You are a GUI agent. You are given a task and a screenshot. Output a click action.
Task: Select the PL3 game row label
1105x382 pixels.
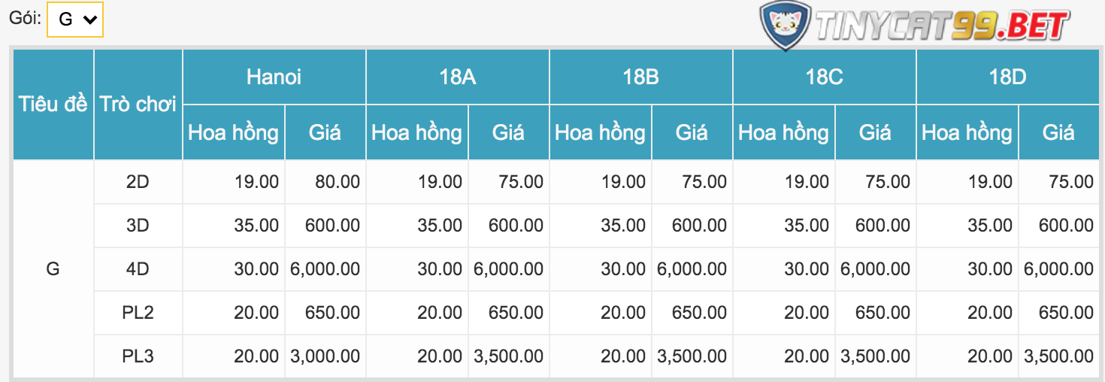[x=138, y=356]
